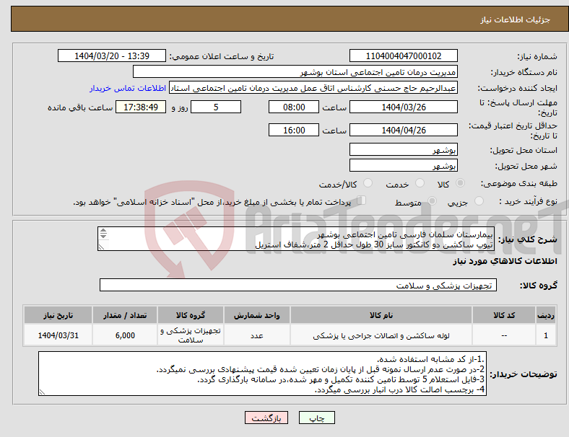Click the تاریخ نیاز column header
The width and height of the screenshot is (569, 437).
tap(58, 315)
